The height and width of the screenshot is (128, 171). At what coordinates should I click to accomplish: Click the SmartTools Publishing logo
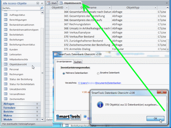tap(68, 117)
